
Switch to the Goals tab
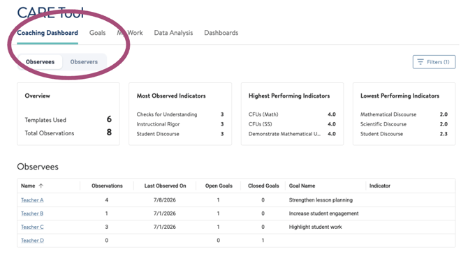97,33
